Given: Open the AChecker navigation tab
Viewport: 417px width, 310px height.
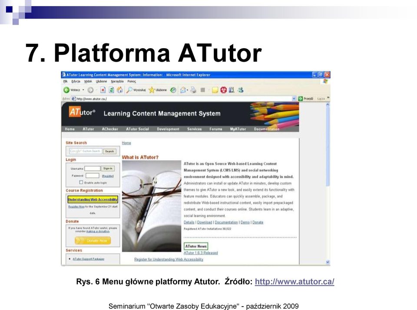Looking at the screenshot, I should pyautogui.click(x=110, y=129).
